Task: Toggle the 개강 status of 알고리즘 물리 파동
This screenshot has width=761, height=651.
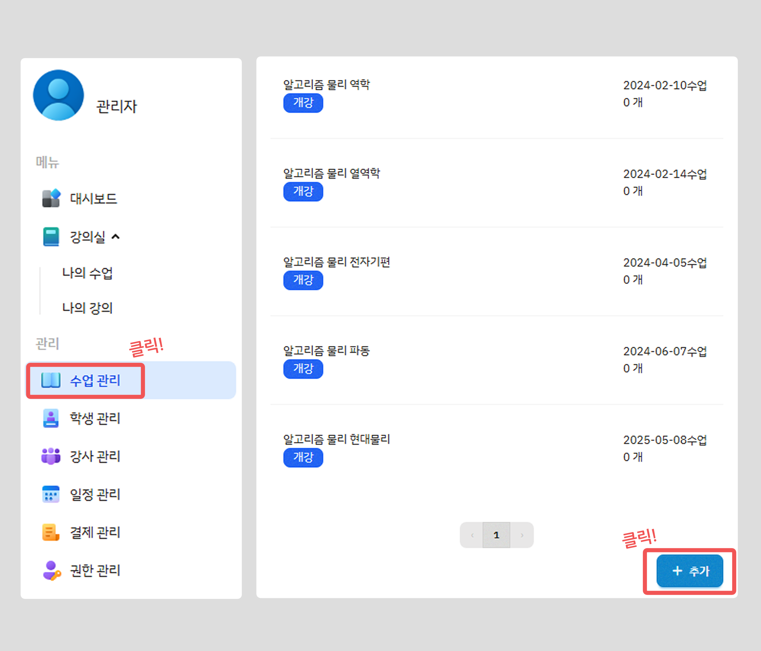Action: pos(303,369)
